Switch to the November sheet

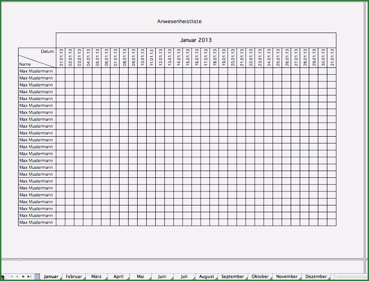[288, 276]
